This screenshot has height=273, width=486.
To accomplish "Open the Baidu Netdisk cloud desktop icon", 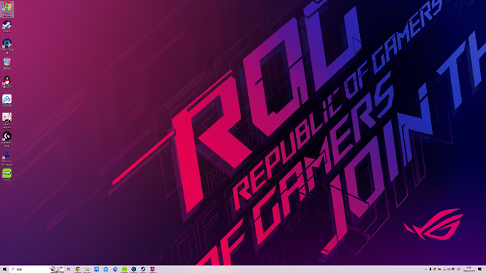I will click(x=7, y=100).
